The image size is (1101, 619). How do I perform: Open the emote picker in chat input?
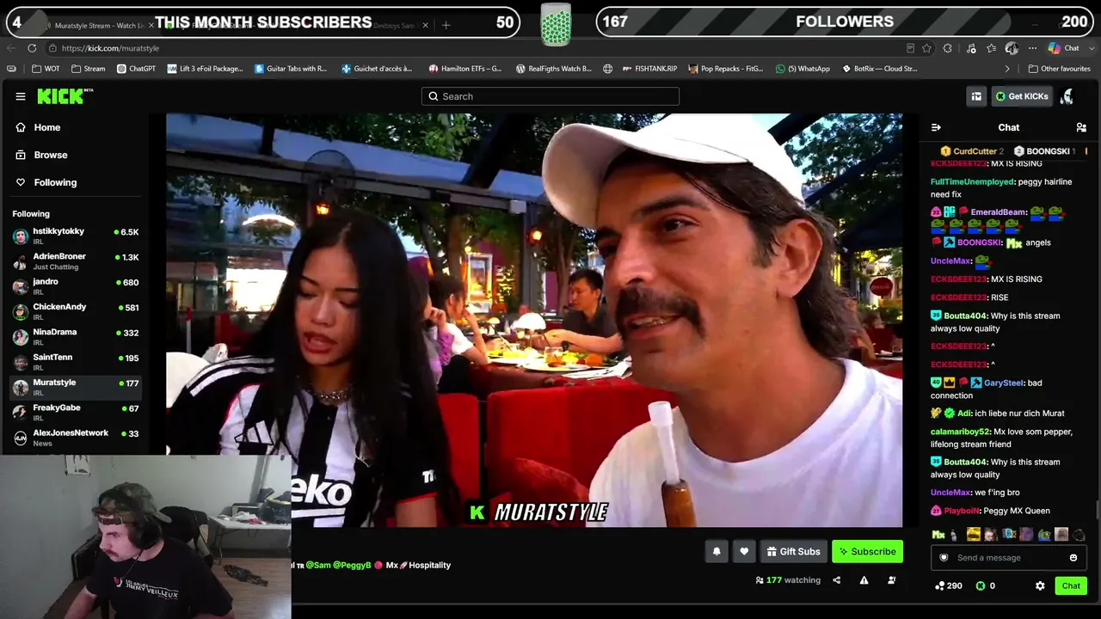pos(1073,558)
